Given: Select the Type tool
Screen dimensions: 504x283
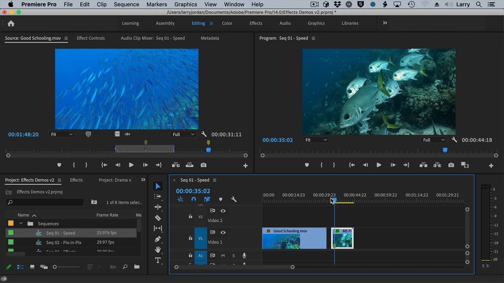Looking at the screenshot, I should [158, 260].
